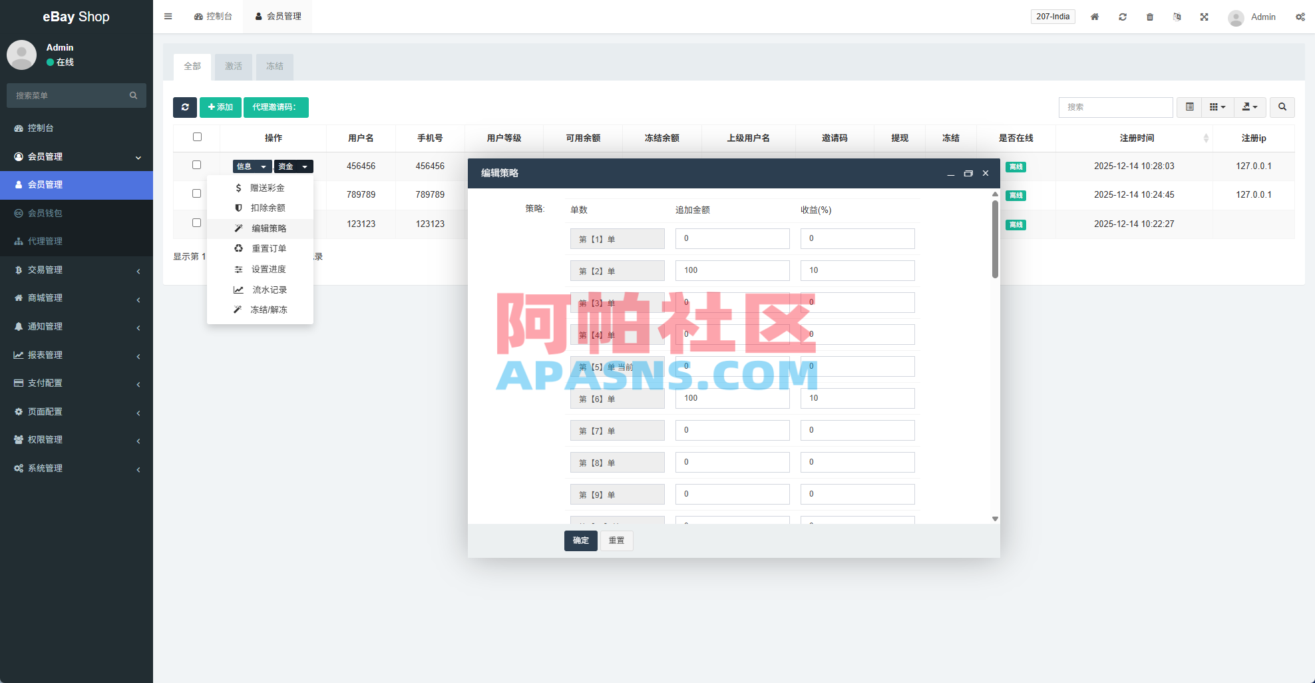Open the columns dropdown grid button
The width and height of the screenshot is (1315, 683).
(x=1217, y=107)
